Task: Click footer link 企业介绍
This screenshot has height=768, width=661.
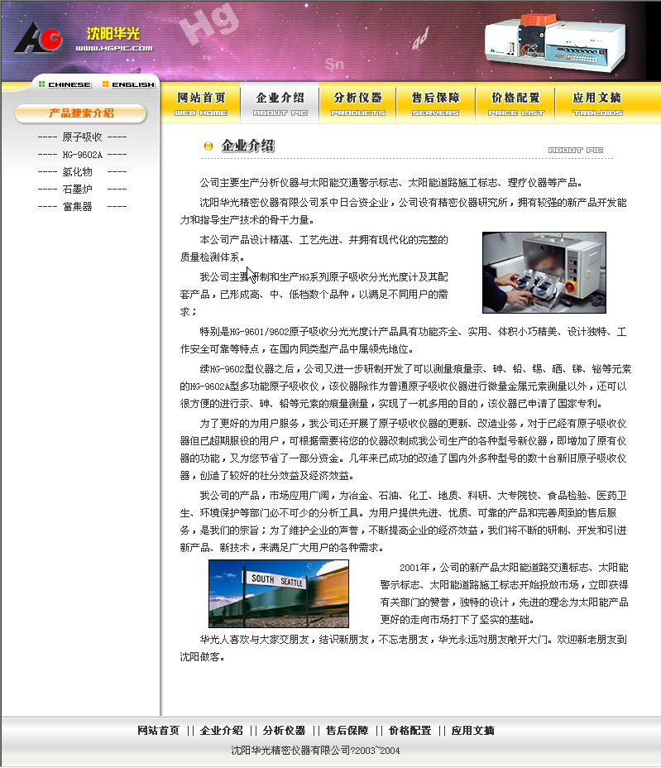Action: pos(222,730)
